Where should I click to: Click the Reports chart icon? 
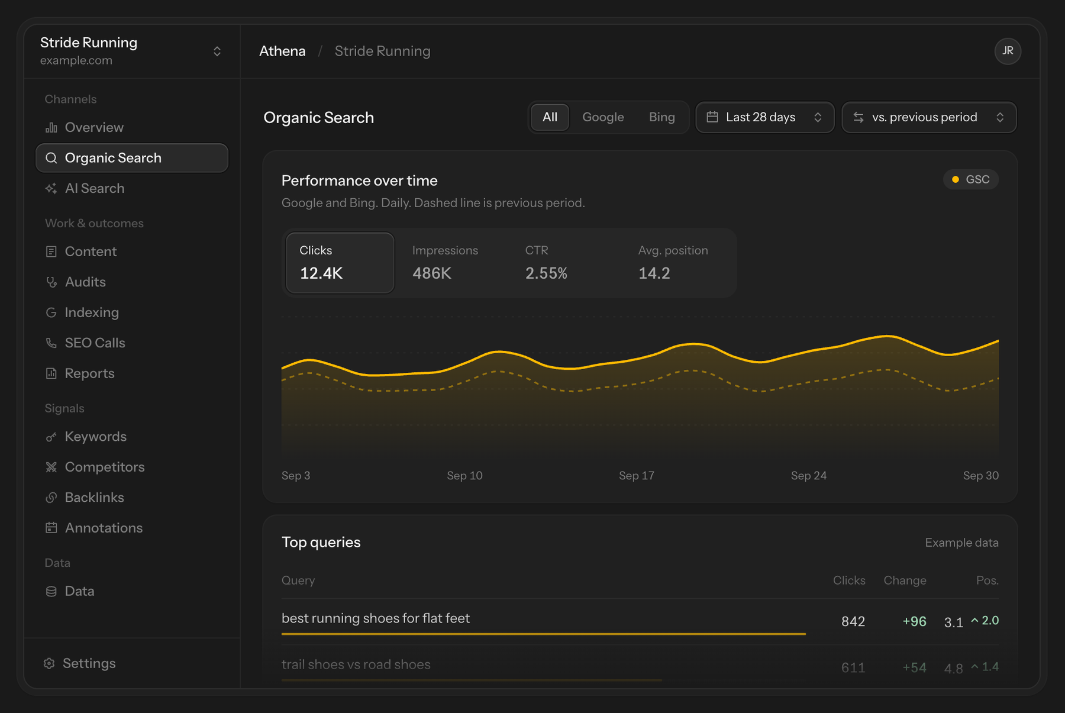click(51, 373)
